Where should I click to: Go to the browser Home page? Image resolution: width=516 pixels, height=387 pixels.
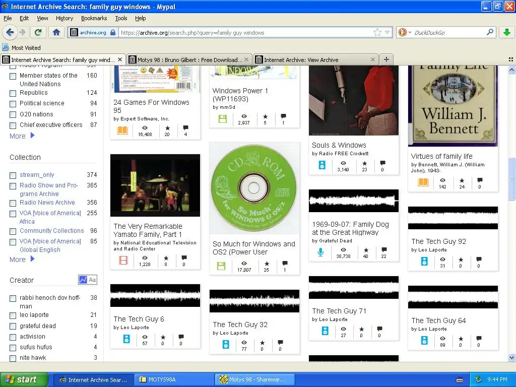[56, 32]
